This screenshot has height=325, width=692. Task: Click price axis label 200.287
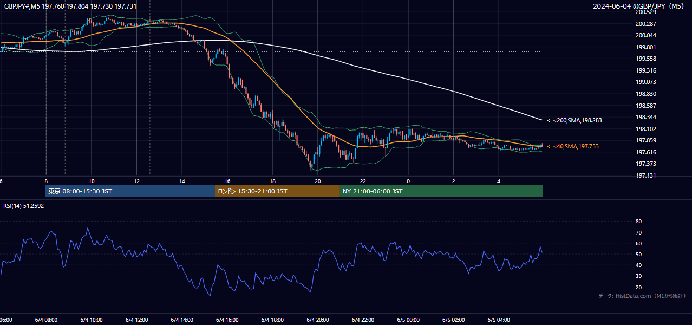coord(646,24)
